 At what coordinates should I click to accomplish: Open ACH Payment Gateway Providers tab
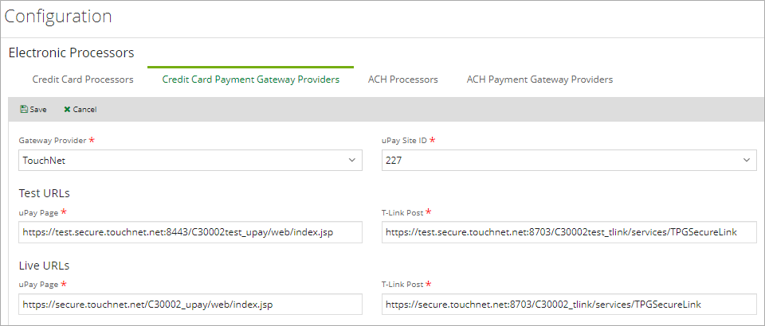click(539, 80)
